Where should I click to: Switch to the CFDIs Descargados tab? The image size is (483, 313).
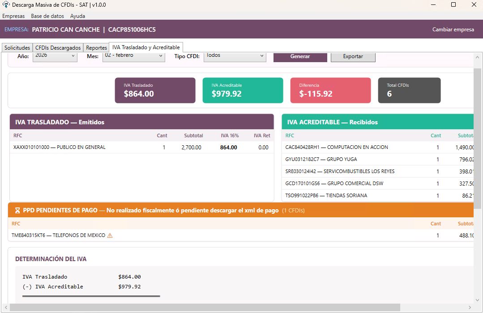58,48
